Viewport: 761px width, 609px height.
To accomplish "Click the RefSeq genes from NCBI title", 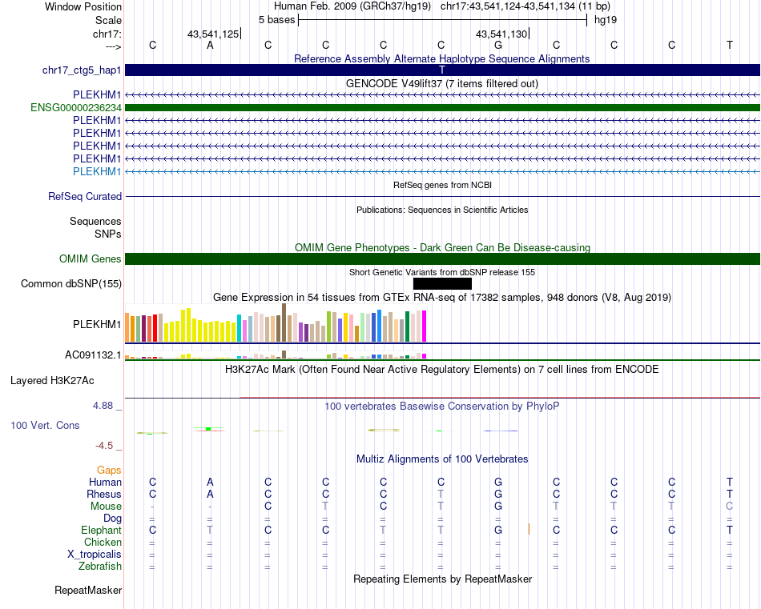I will [442, 185].
